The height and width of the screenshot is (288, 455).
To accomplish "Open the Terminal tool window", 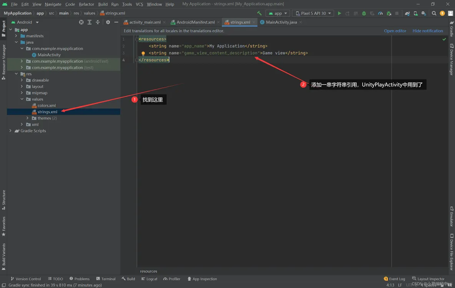I will pos(106,279).
